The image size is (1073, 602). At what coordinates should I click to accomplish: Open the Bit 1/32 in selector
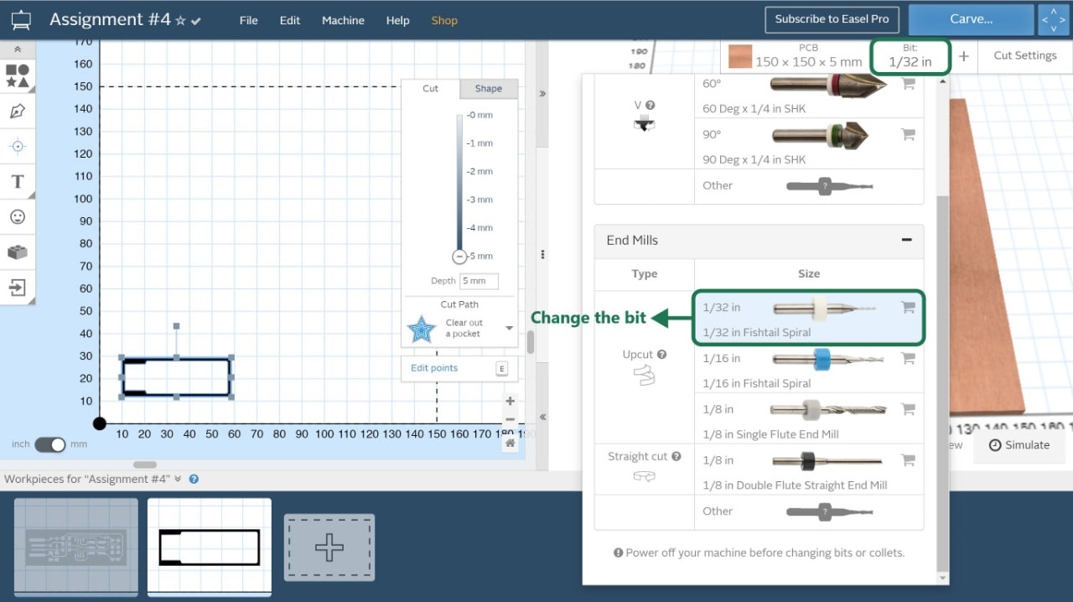[910, 56]
